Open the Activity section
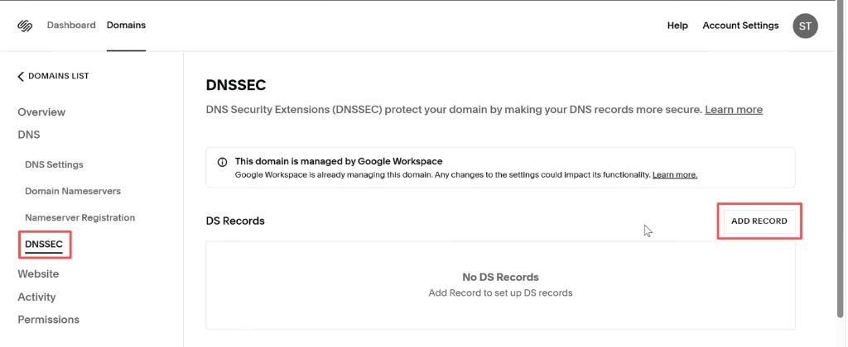 [36, 297]
